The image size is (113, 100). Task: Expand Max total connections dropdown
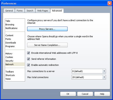[89, 77]
